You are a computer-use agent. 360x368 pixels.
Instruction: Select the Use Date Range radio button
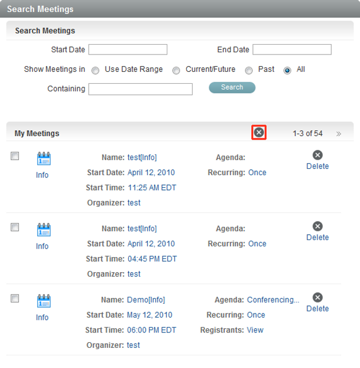[94, 70]
